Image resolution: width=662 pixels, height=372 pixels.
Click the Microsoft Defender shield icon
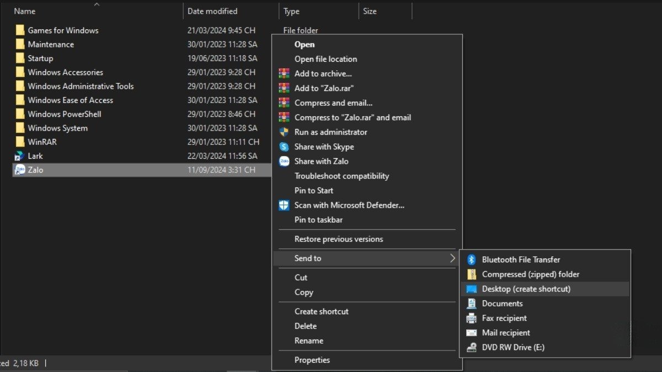click(x=284, y=205)
